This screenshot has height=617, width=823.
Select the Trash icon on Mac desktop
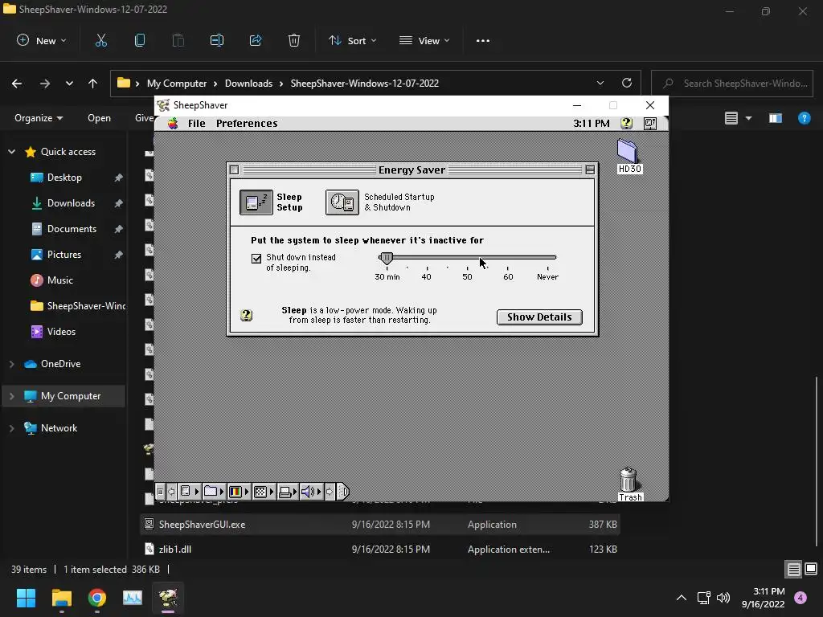tap(629, 484)
